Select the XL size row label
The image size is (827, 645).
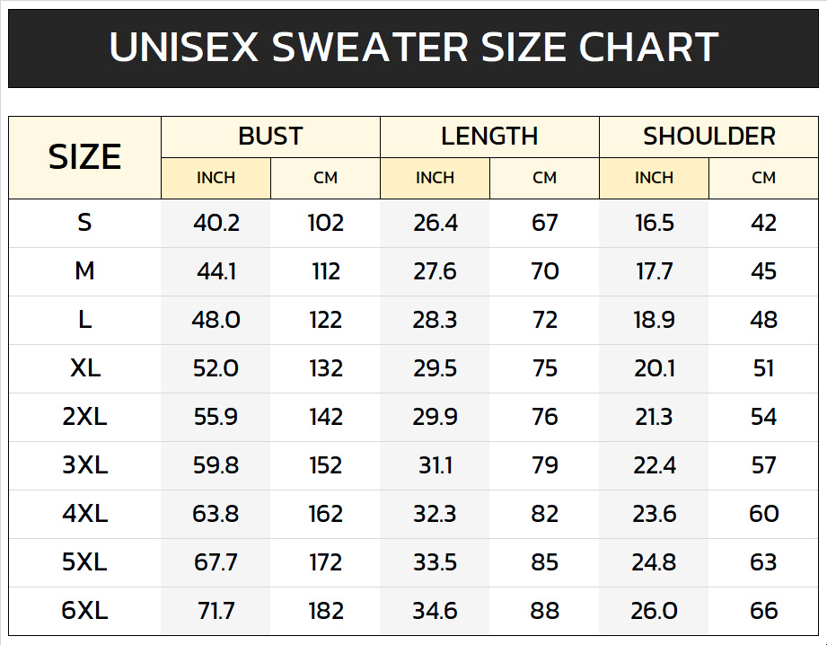tap(85, 368)
